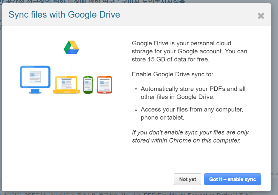The width and height of the screenshot is (278, 195).
Task: Click the 'Access your files from any computer' bullet
Action: pyautogui.click(x=192, y=113)
